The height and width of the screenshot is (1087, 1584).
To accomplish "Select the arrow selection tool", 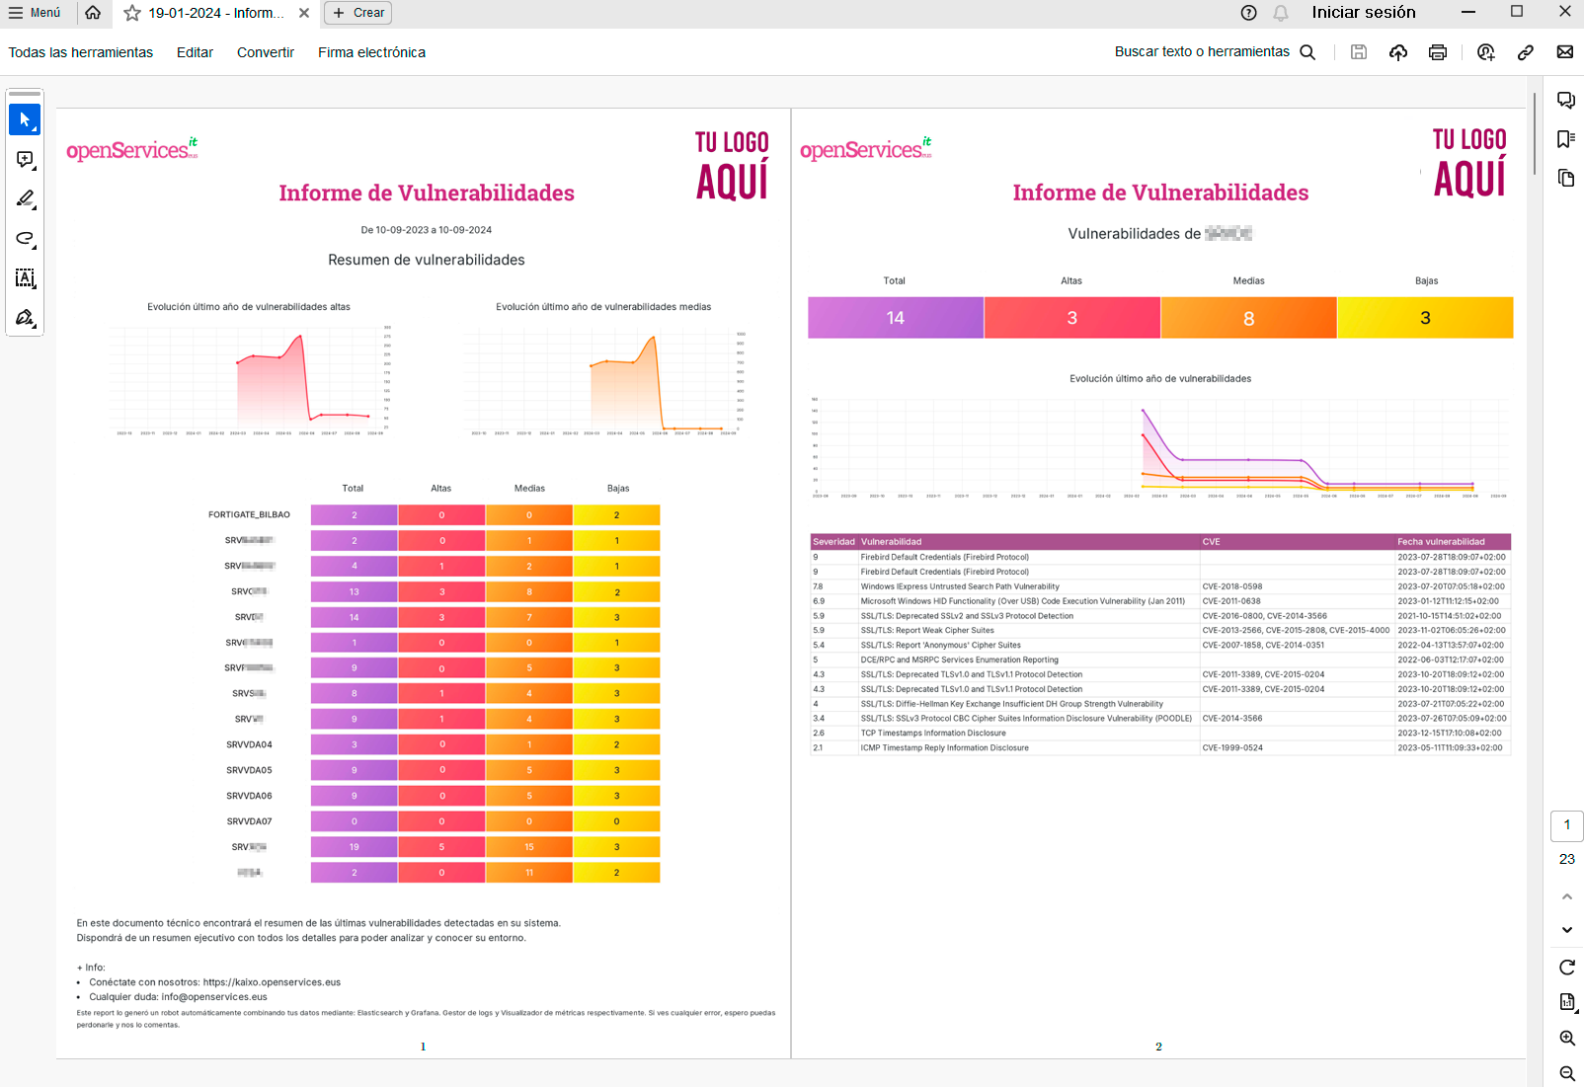I will point(25,119).
